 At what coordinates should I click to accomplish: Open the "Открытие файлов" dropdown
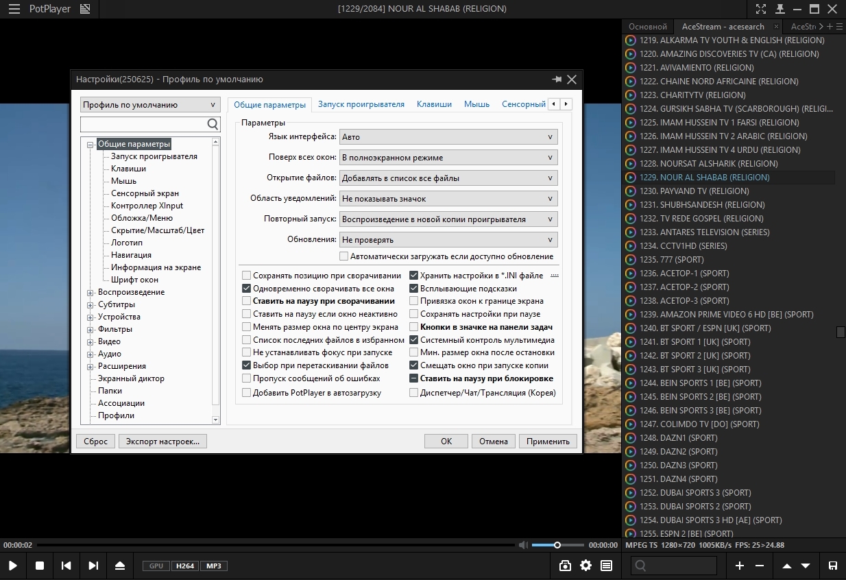tap(448, 178)
